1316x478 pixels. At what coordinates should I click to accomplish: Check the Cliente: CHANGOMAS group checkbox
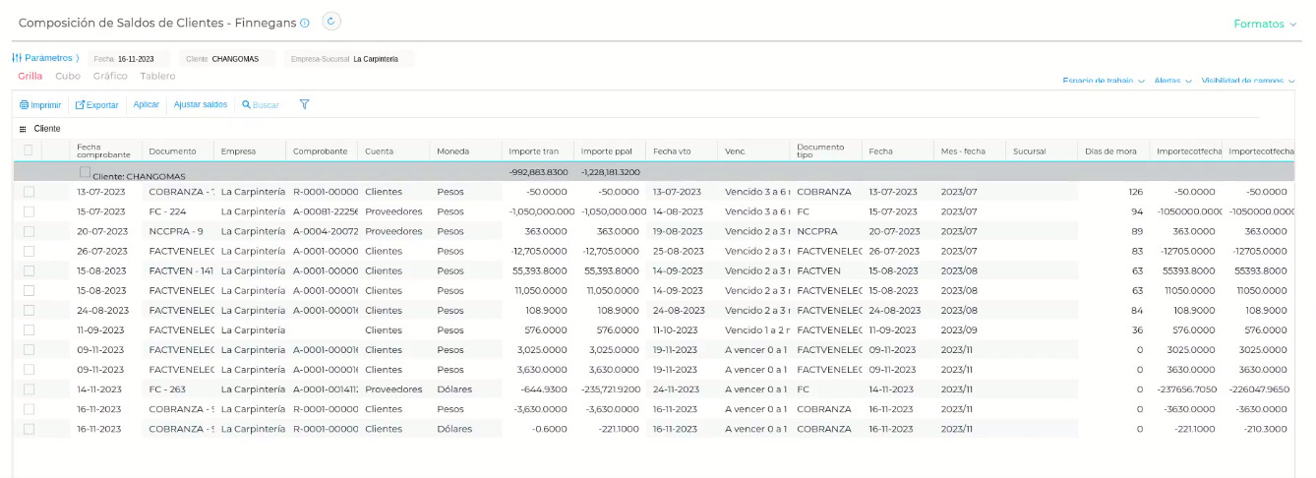tap(86, 173)
